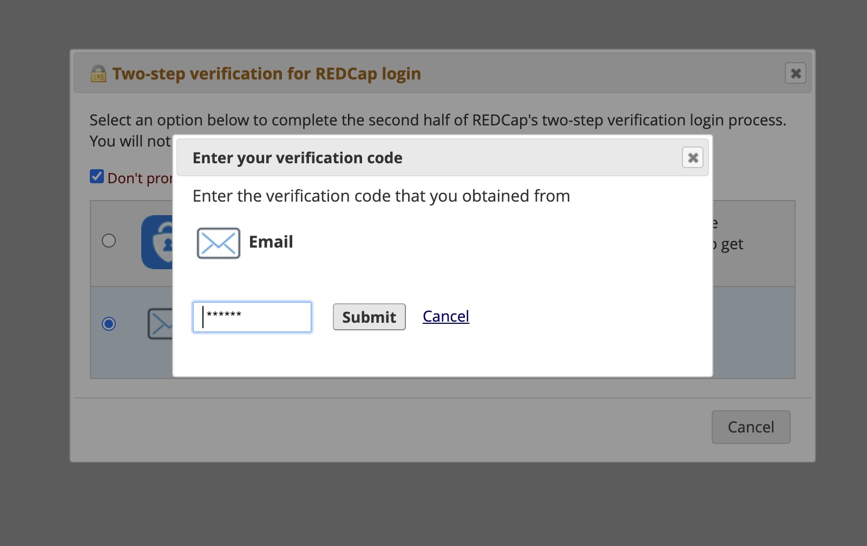Click the X icon on the two-step verification dialog
867x546 pixels.
tap(795, 74)
